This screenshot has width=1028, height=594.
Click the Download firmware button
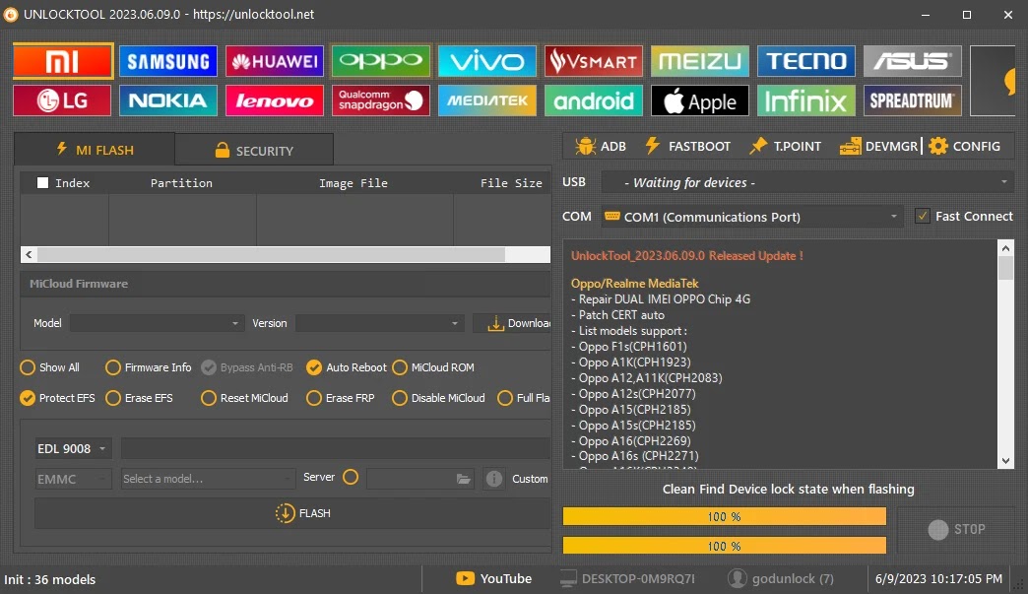tap(512, 323)
